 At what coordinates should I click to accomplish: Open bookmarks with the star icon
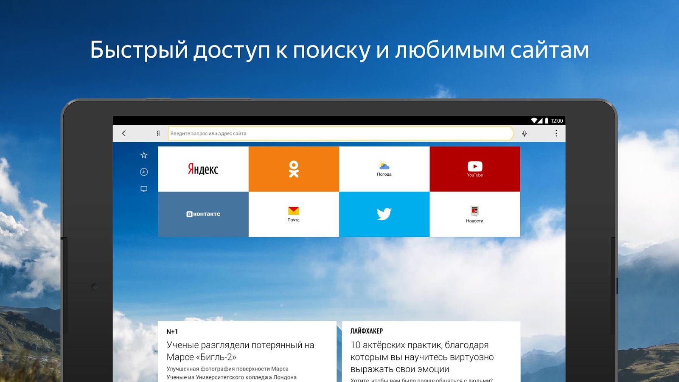pos(144,155)
